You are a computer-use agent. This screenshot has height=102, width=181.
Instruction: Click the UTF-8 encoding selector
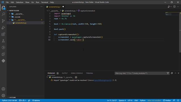[130, 101]
